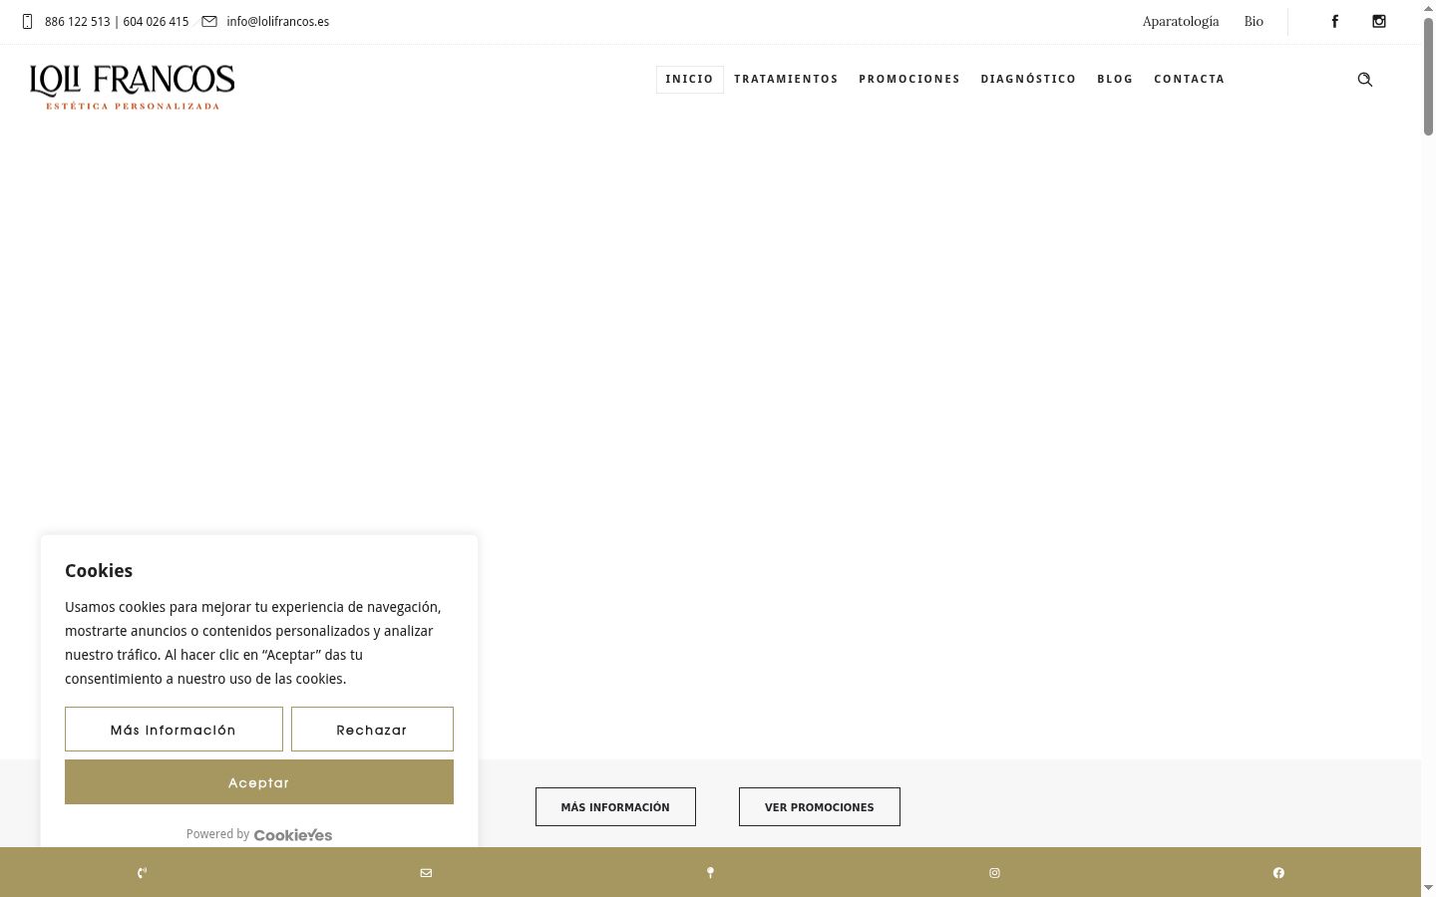Click the MÁS INFORMACIÓN page button
Viewport: 1436px width, 897px height.
tap(615, 807)
